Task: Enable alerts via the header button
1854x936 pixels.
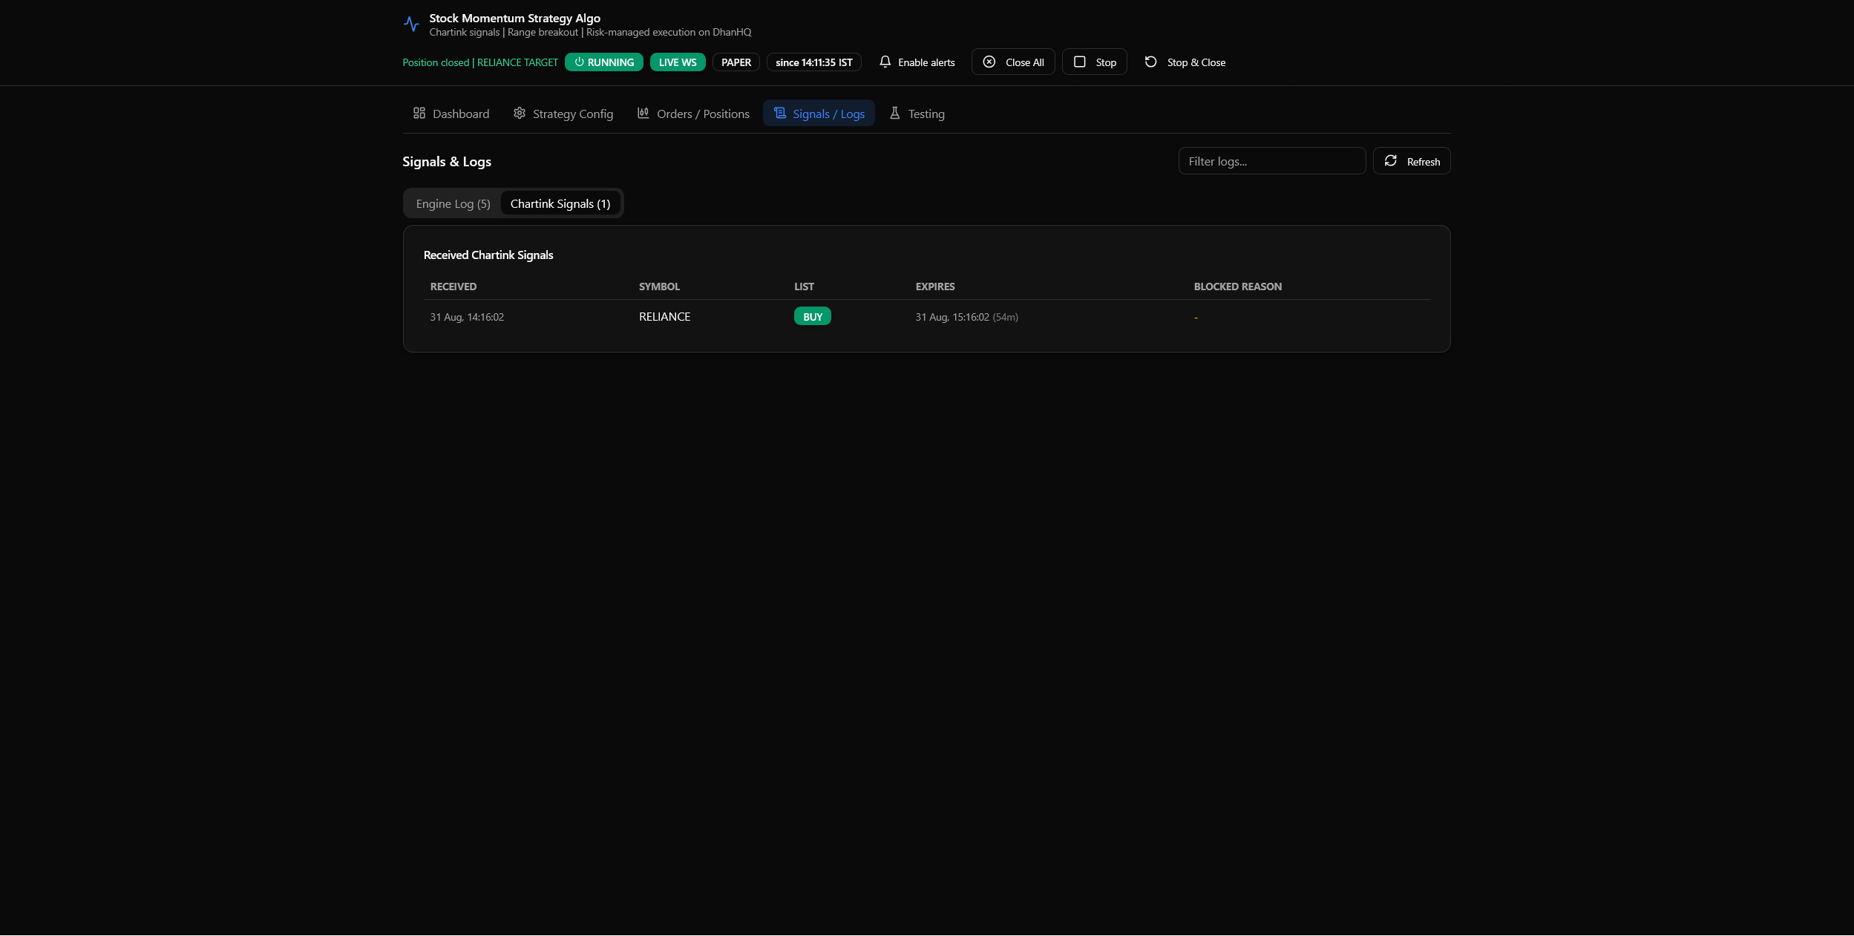Action: pyautogui.click(x=917, y=62)
